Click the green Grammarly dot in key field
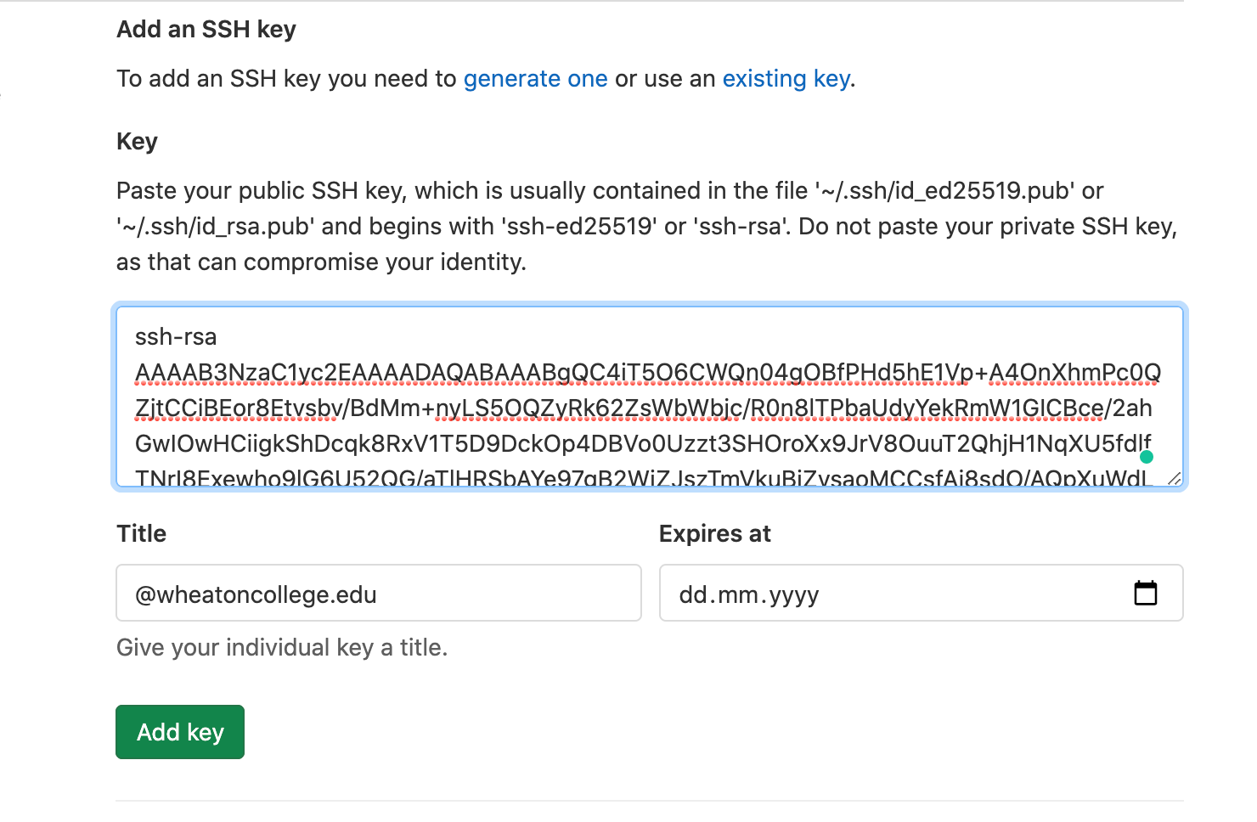This screenshot has height=822, width=1257. click(1147, 457)
